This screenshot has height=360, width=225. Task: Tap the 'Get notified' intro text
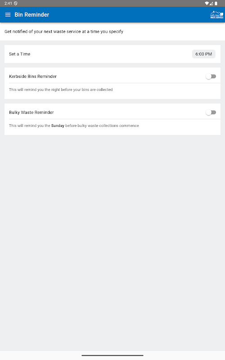(64, 31)
